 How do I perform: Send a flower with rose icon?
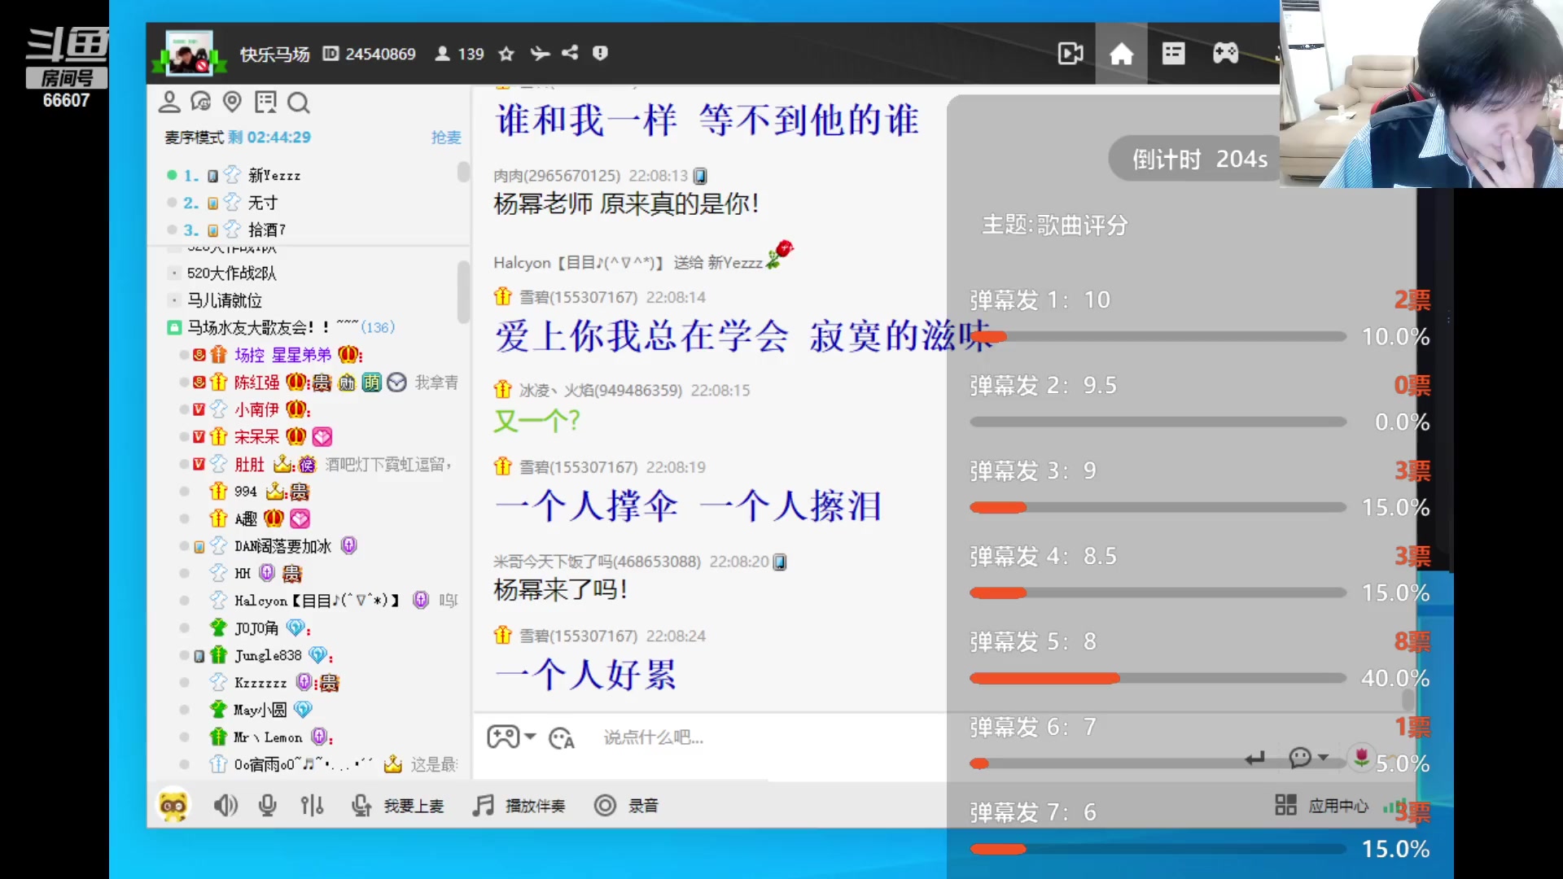(x=1361, y=758)
